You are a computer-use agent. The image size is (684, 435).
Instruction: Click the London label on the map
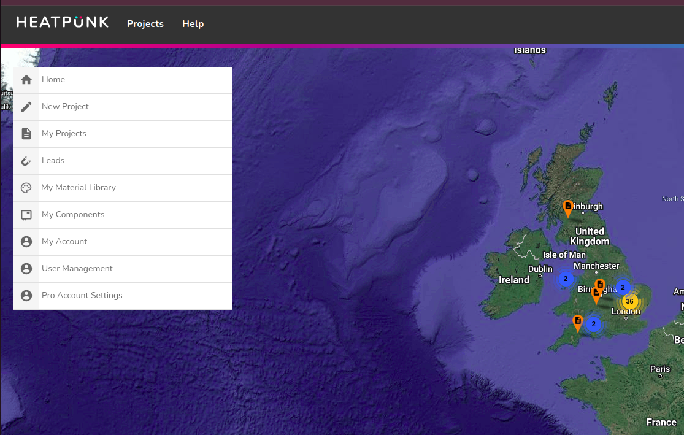626,312
